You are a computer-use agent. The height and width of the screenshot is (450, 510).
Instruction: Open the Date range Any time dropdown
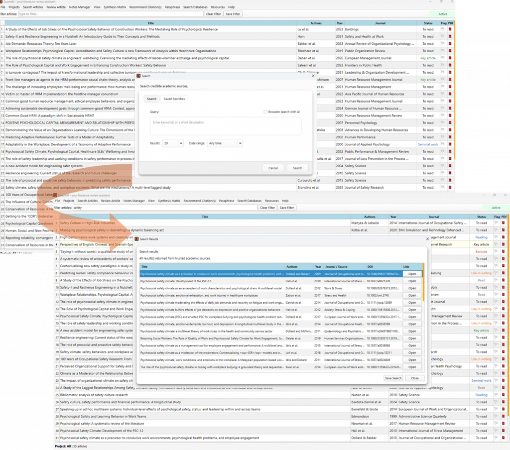point(225,143)
